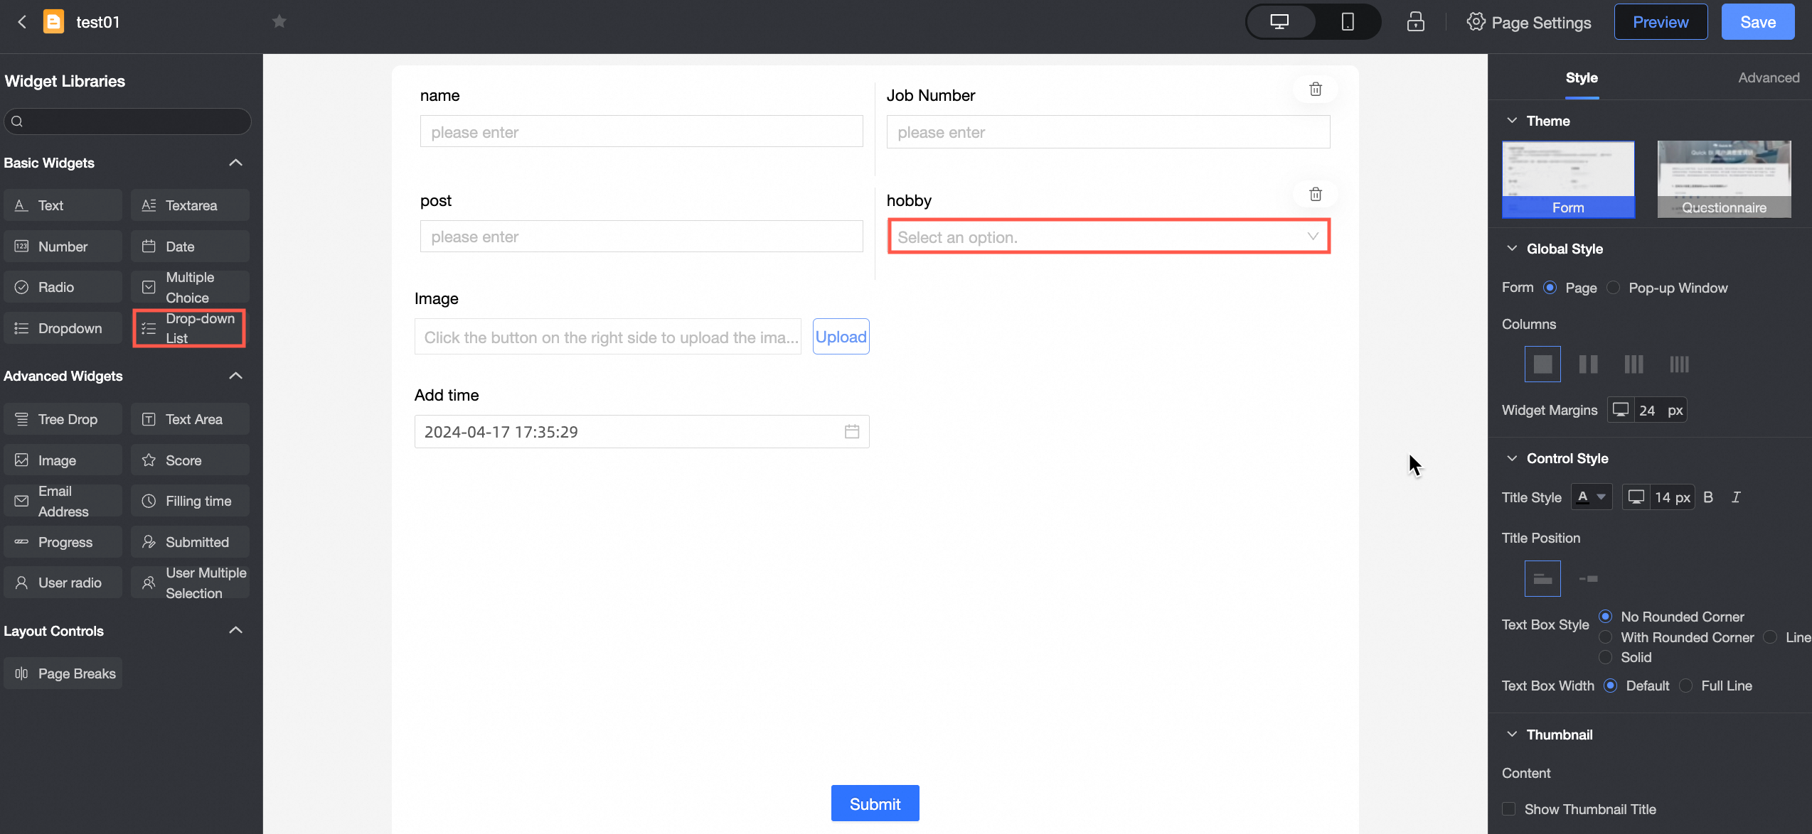
Task: Collapse the Advanced Widgets section
Action: point(235,375)
